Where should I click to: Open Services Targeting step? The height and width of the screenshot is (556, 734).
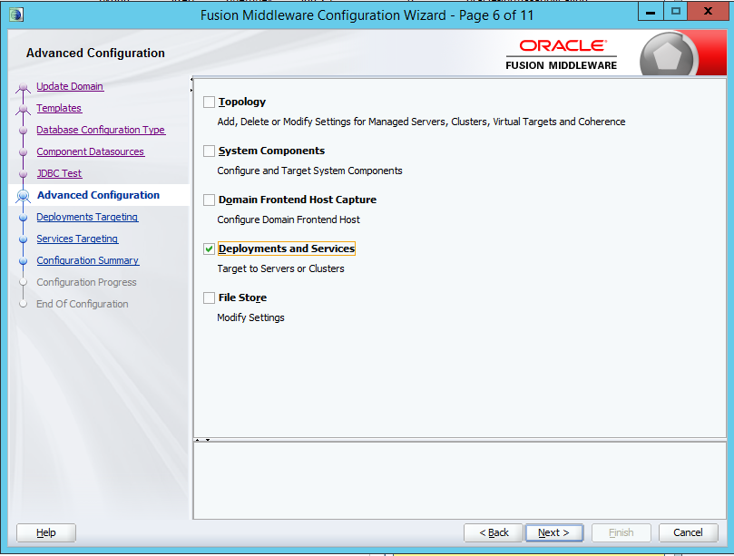point(77,239)
